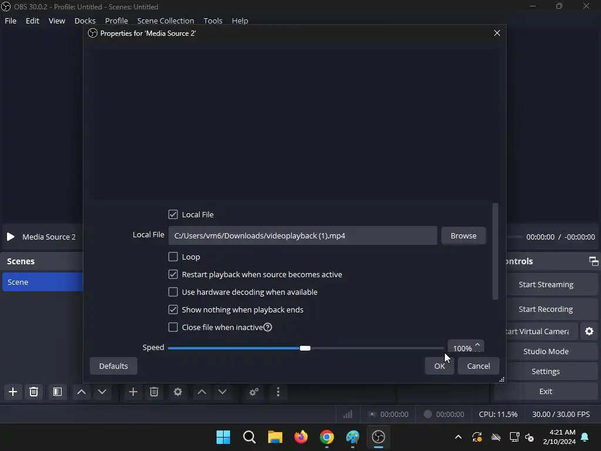The height and width of the screenshot is (451, 601).
Task: Open the File menu
Action: (x=11, y=21)
